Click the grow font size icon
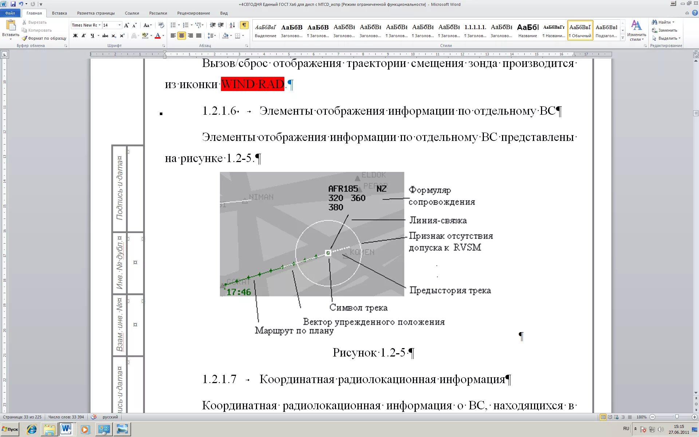699x437 pixels. [x=126, y=25]
